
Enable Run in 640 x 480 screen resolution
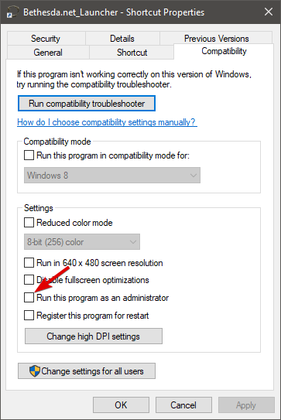[29, 263]
